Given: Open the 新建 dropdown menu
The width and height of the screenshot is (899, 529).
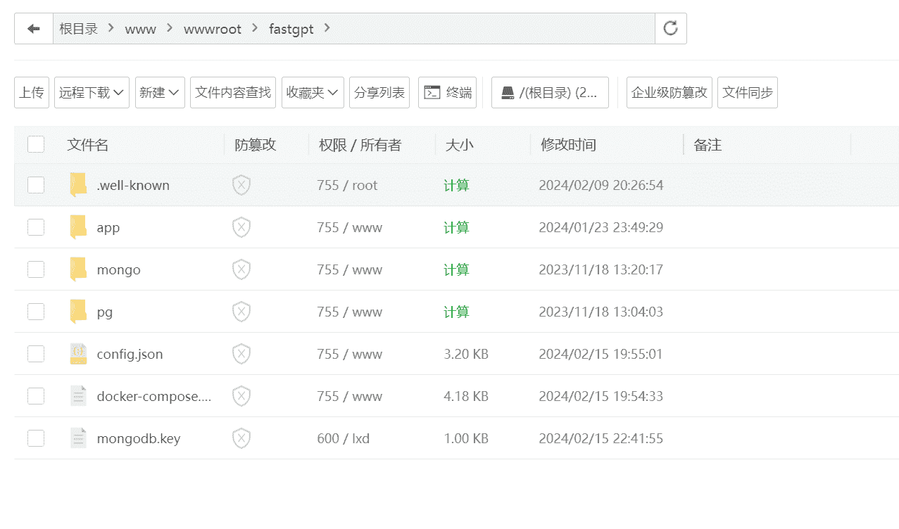Looking at the screenshot, I should [160, 92].
